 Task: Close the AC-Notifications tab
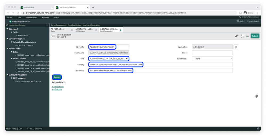pos(72,30)
